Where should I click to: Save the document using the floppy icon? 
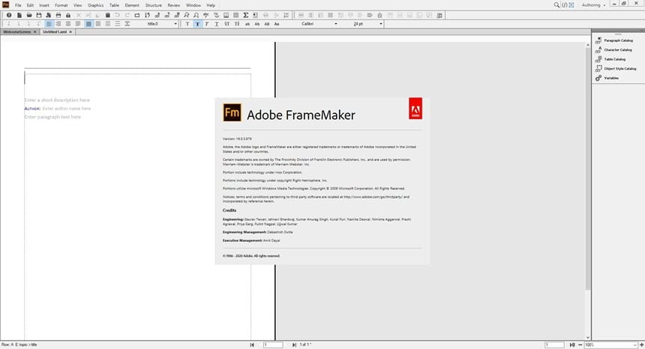click(39, 15)
